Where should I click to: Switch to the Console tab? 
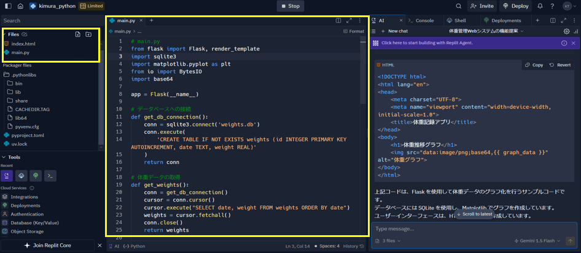[x=421, y=21]
